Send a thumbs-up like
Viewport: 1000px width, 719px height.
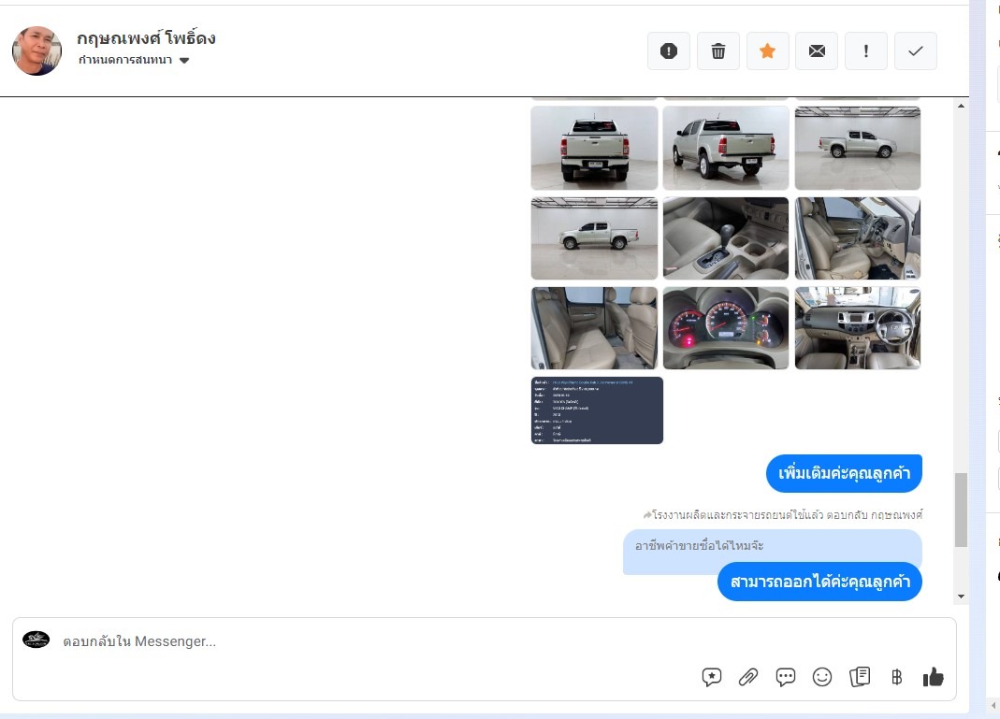(x=933, y=677)
